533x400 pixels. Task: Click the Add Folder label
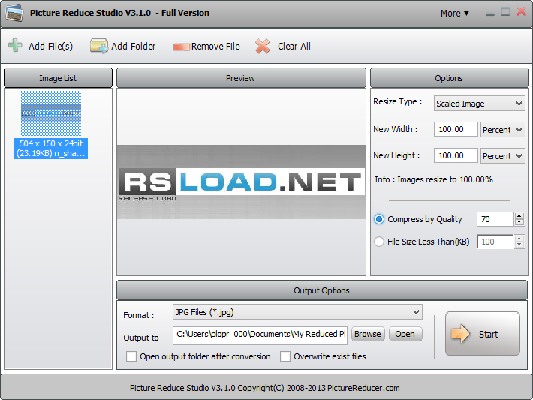coord(134,47)
